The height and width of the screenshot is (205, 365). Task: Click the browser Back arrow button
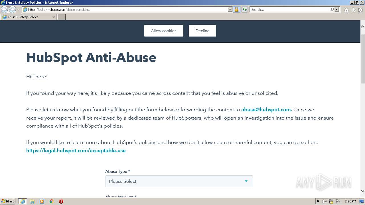[x=4, y=10]
